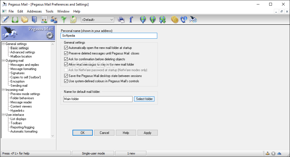Toggle Use system-defined colours checkbox

66,81
